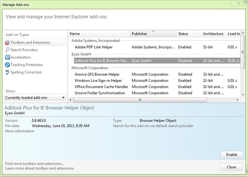Click the Close button

point(231,167)
